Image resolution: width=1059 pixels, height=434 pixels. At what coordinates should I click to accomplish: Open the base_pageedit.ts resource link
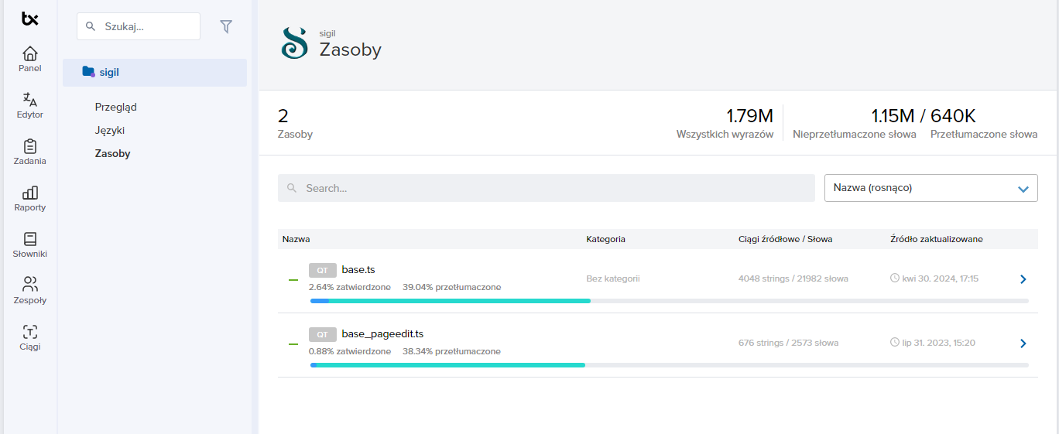(382, 334)
